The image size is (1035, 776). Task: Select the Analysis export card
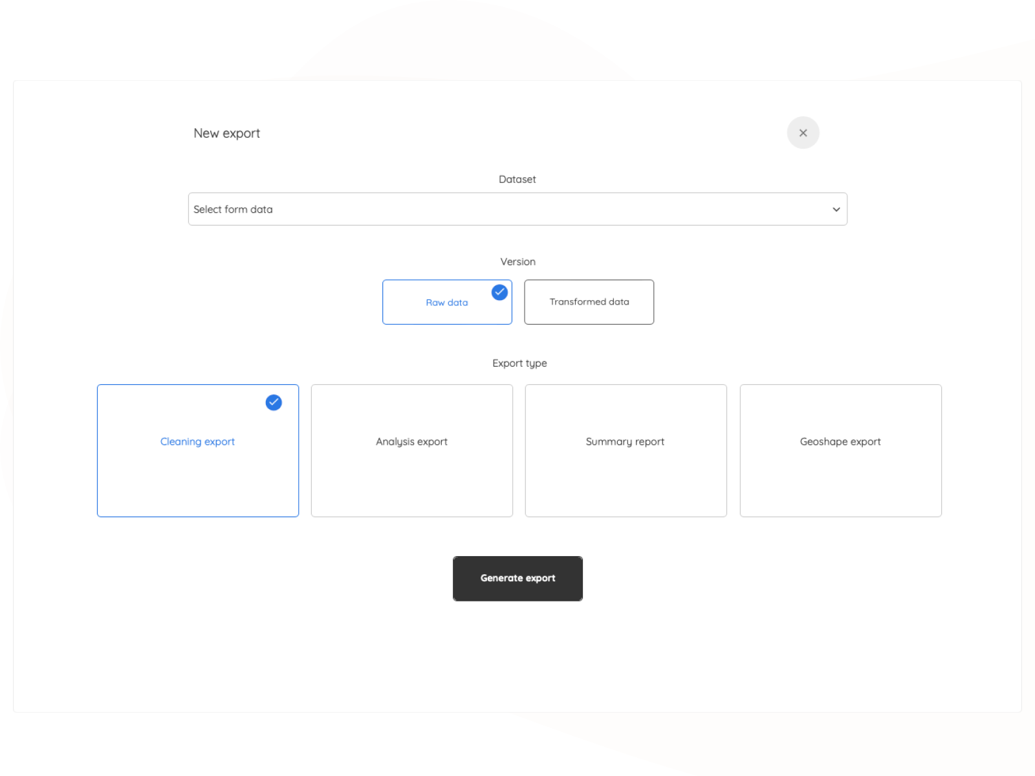pyautogui.click(x=412, y=451)
